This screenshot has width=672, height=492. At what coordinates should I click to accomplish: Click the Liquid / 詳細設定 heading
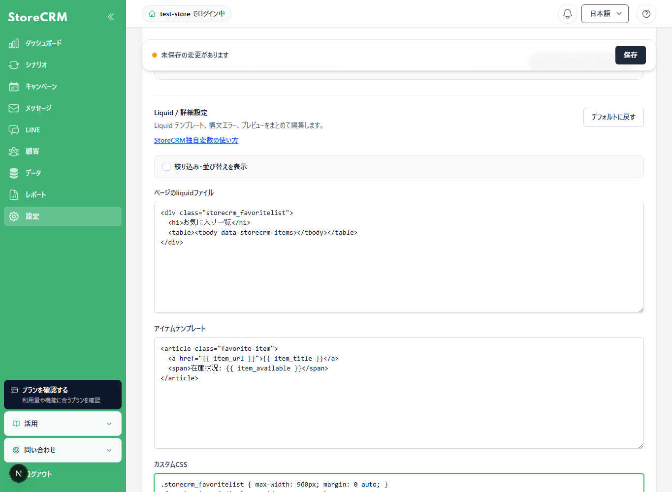point(181,113)
